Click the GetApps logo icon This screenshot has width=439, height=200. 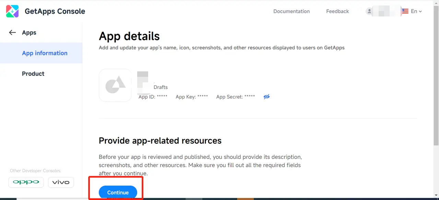(x=12, y=11)
